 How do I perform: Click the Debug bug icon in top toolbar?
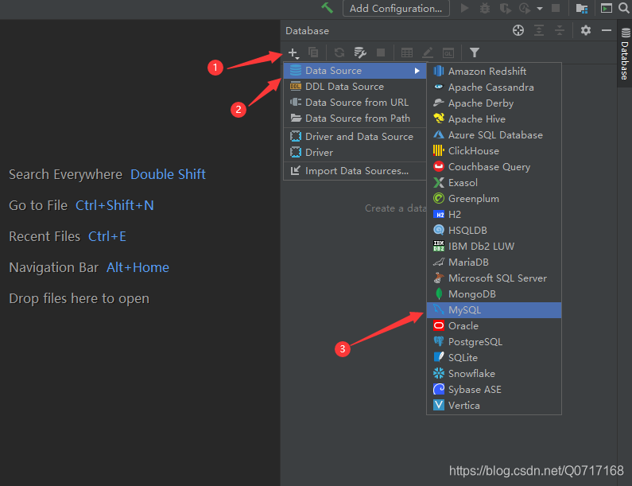coord(484,8)
